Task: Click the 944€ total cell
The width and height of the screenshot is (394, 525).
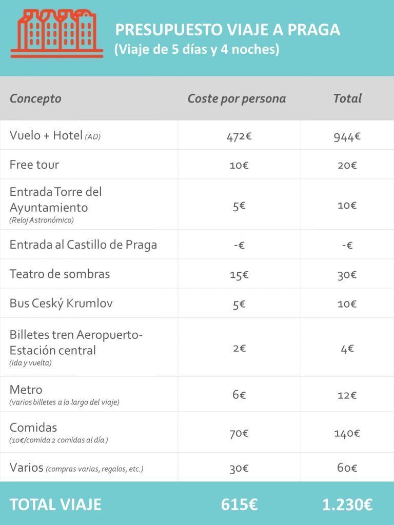Action: (x=347, y=136)
